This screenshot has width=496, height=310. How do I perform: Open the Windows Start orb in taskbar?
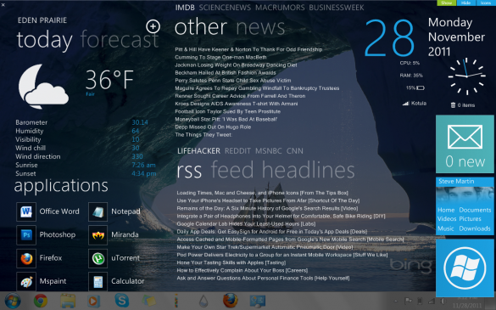point(13,301)
